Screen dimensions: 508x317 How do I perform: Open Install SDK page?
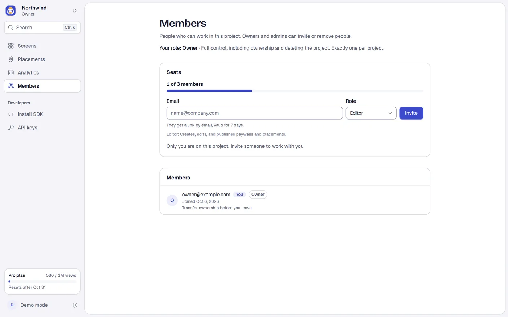click(x=42, y=114)
